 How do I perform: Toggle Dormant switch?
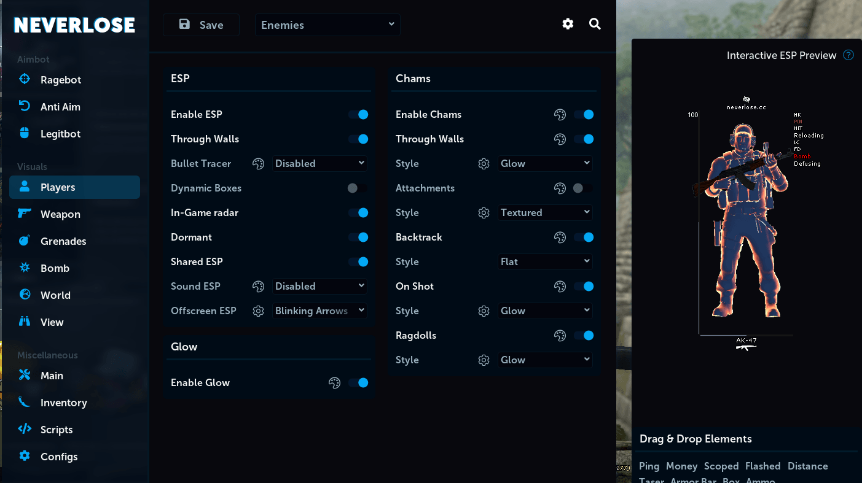pyautogui.click(x=358, y=238)
